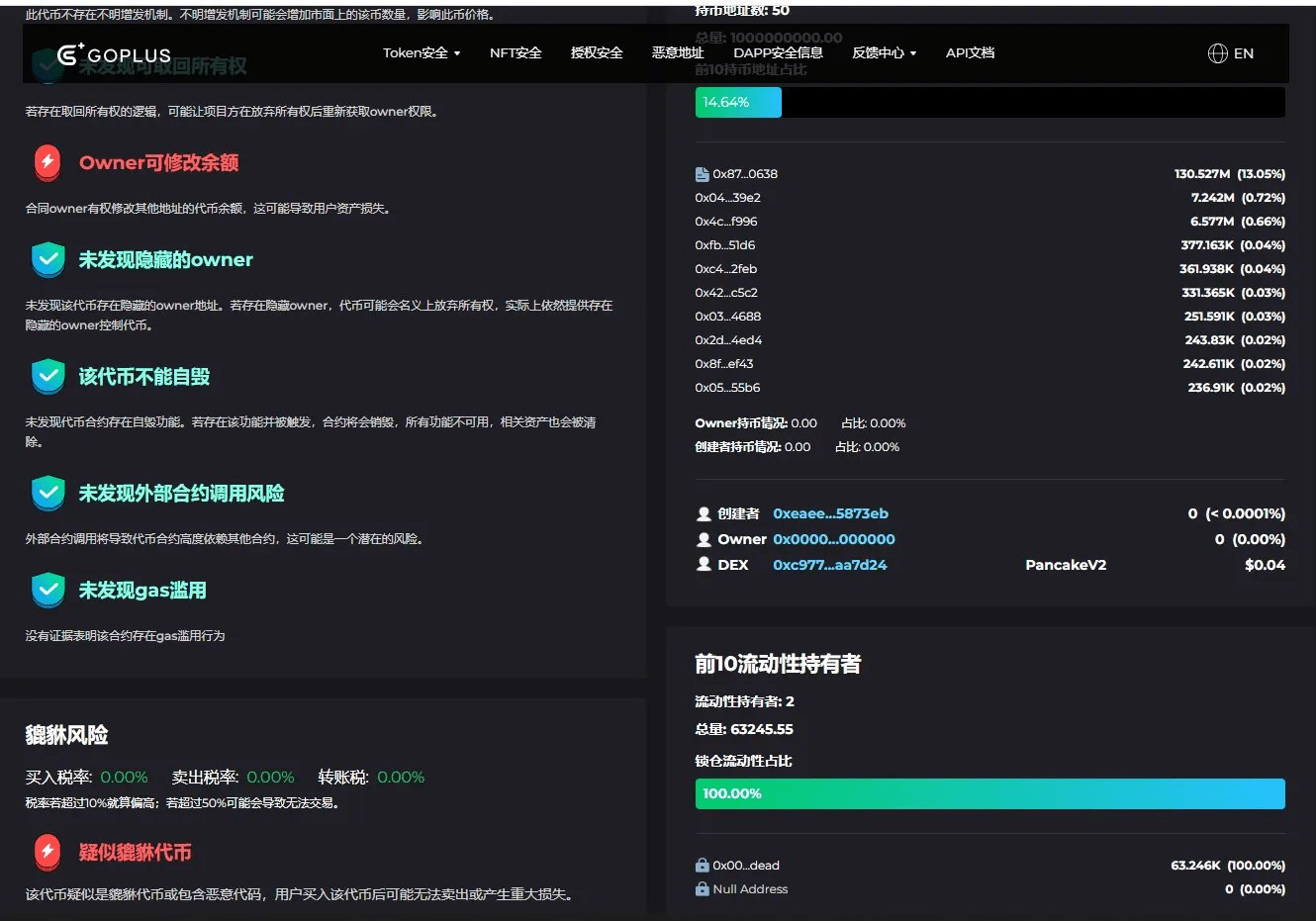
Task: Click green shield icon beside 未发现隐藏的owner
Action: coord(47,259)
